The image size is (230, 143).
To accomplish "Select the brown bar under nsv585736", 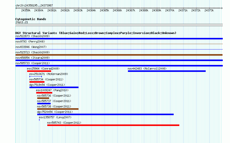I will pyautogui.click(x=43, y=98).
